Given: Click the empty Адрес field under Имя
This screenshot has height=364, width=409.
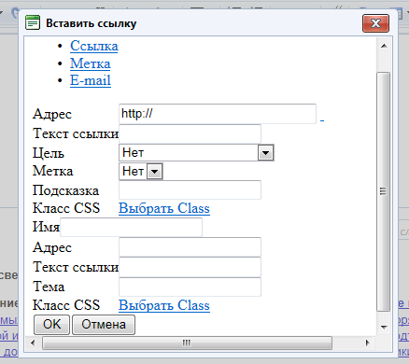Looking at the screenshot, I should 190,247.
